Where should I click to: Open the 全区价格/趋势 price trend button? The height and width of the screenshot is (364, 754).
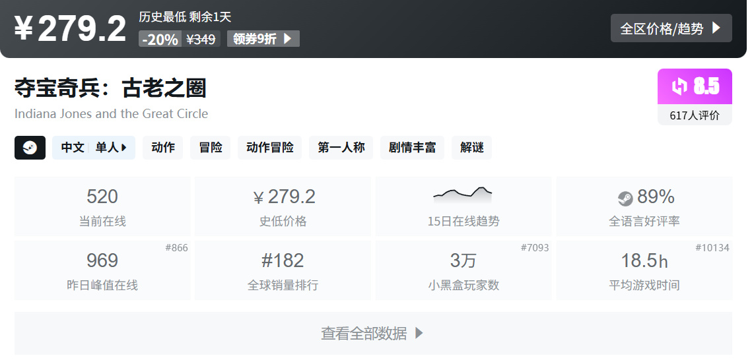(671, 28)
